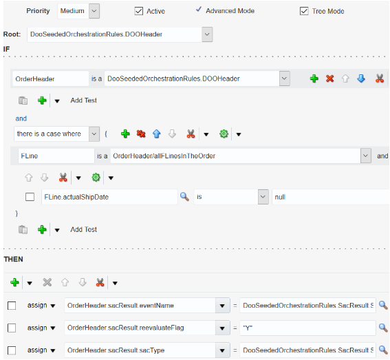Toggle the Tree Mode checkbox
Viewport: 390px width, 360px height.
tap(304, 11)
